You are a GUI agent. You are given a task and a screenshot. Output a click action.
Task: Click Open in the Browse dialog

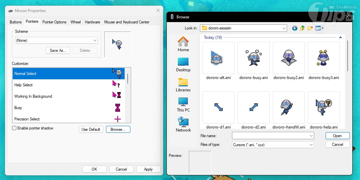click(x=338, y=136)
